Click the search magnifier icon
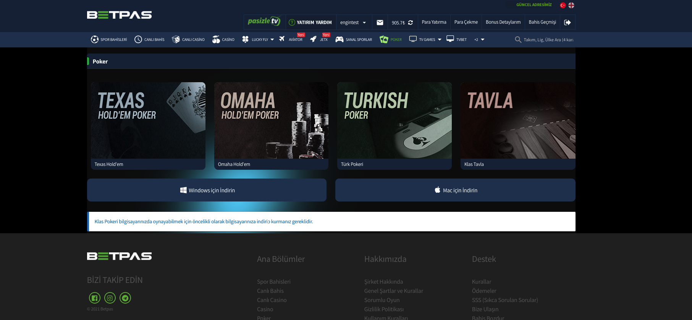Screen dimensions: 692x320 tap(518, 40)
